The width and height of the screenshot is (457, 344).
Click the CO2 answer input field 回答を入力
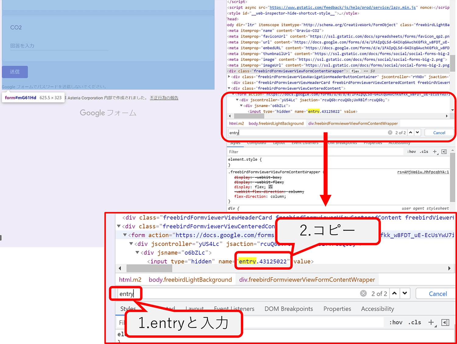point(59,46)
